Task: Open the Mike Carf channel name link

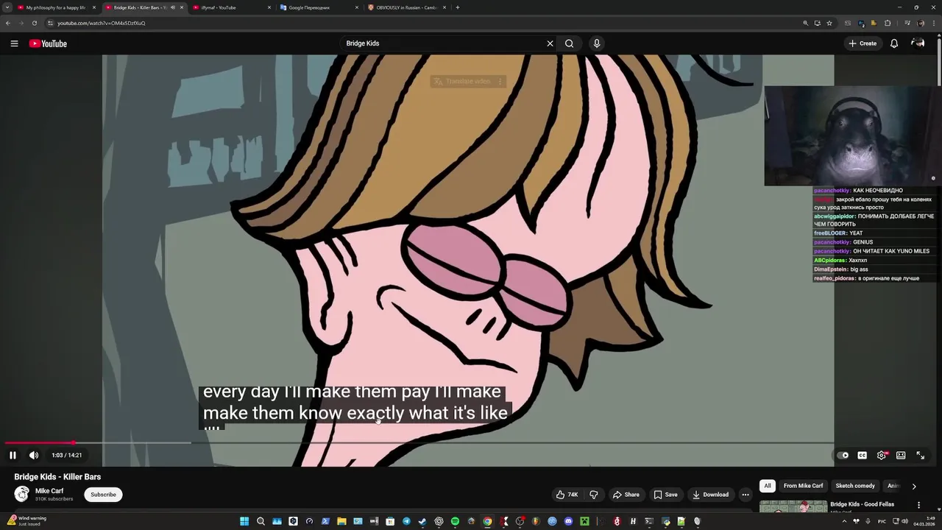Action: pyautogui.click(x=49, y=491)
